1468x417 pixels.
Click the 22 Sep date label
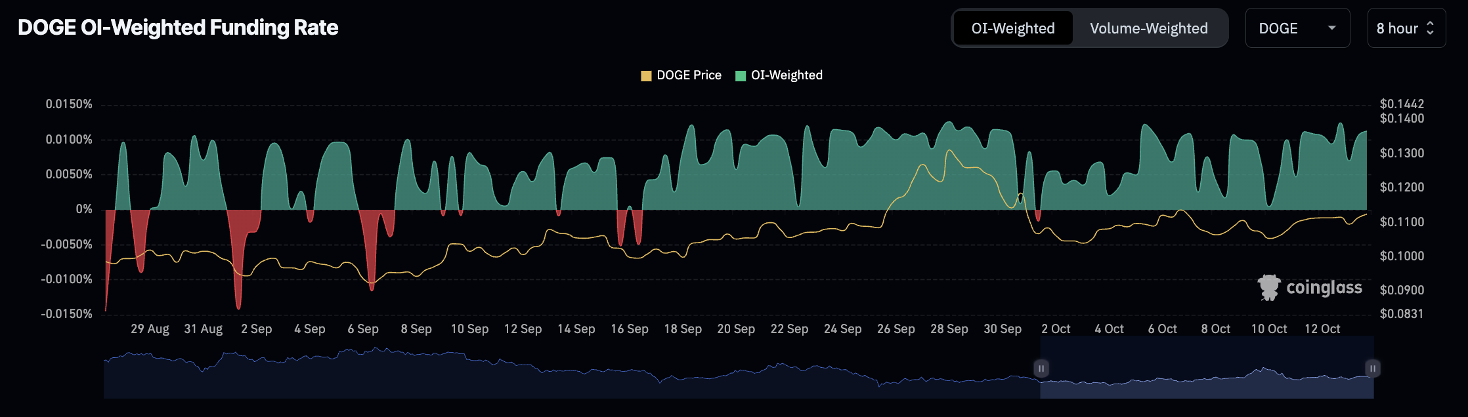pyautogui.click(x=789, y=328)
